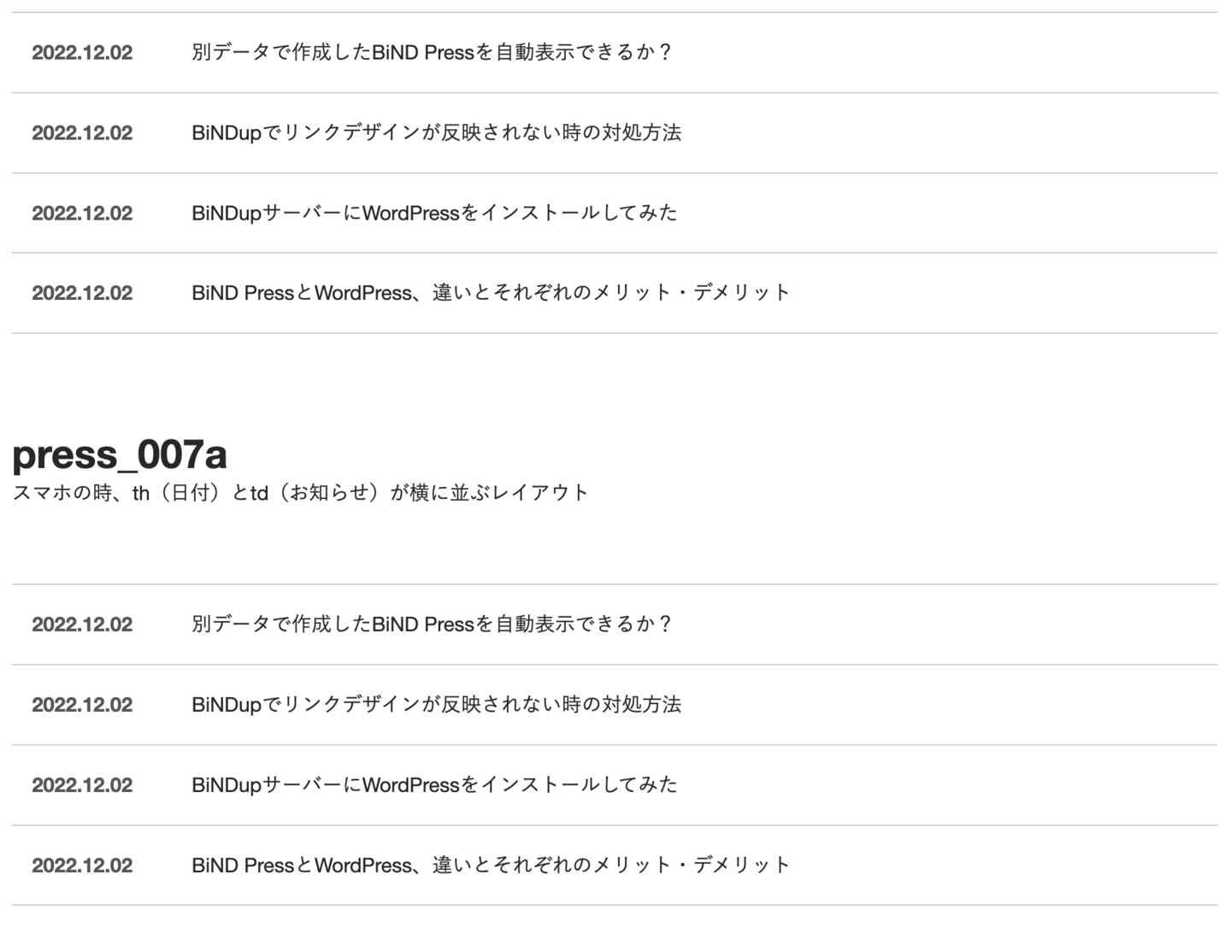Click 別データで作成したBiND Press link above press_007a heading
Screen dimensions: 1231x927
pos(432,52)
